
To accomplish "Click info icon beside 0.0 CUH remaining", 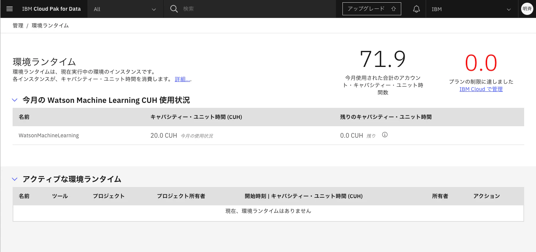I will point(385,135).
